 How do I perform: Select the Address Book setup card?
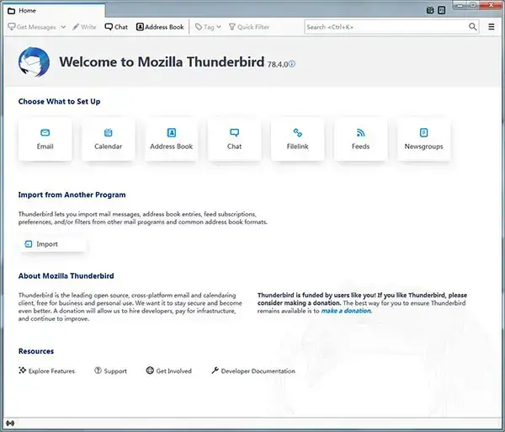point(172,139)
